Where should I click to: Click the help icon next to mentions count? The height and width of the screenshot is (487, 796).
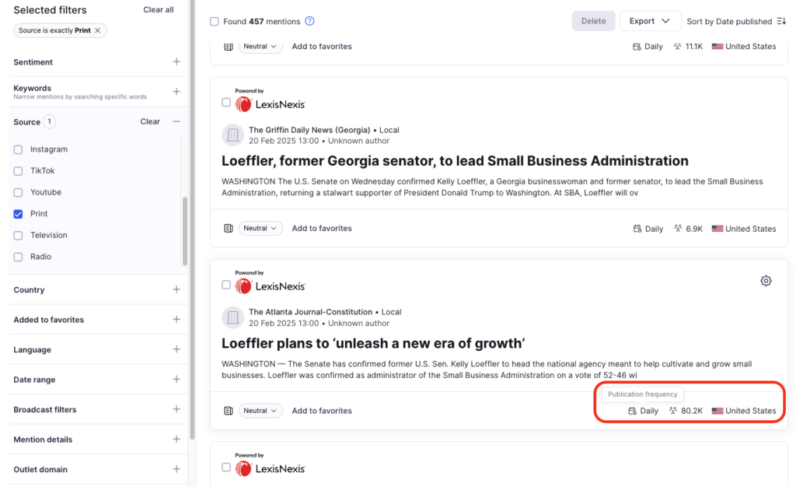click(x=310, y=22)
